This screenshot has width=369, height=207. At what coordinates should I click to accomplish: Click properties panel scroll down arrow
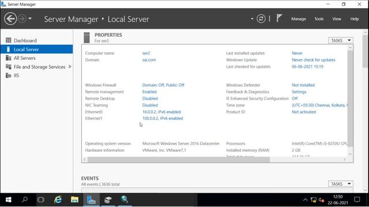[x=350, y=154]
